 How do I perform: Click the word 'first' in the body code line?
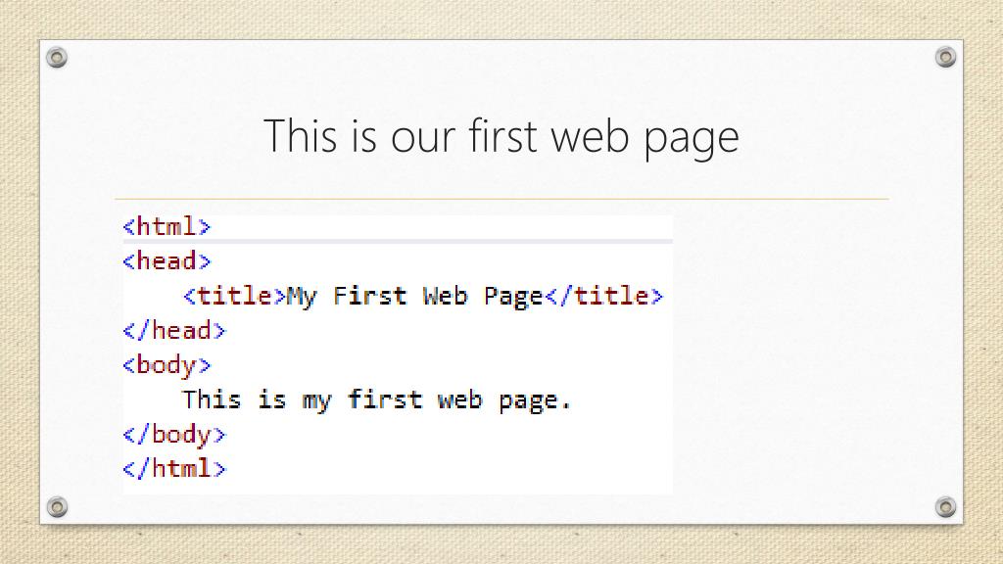click(385, 399)
